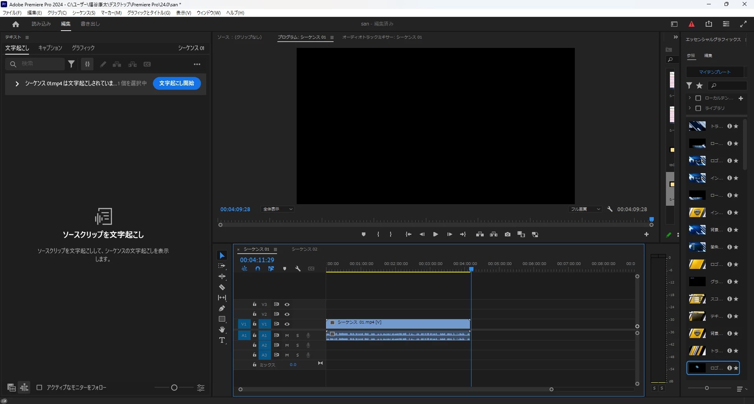Open the シーケンス(S) menu

(x=84, y=13)
